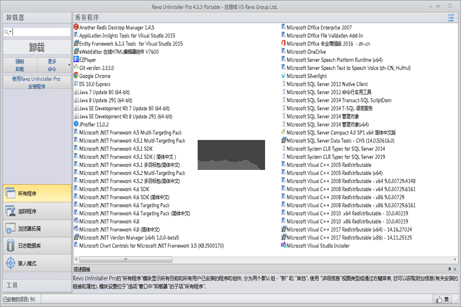
Task: Click the EZPlayer program icon
Action: click(76, 59)
